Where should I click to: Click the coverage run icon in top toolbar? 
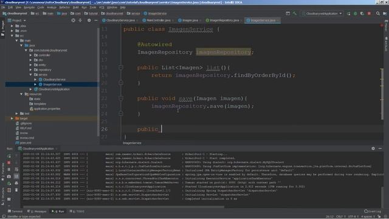pos(362,13)
